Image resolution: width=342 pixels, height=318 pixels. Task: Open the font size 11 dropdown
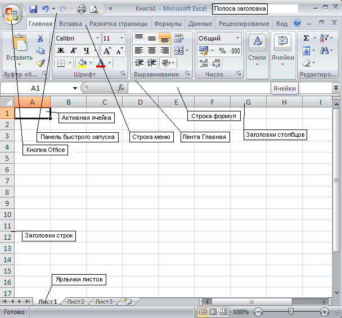tap(121, 38)
